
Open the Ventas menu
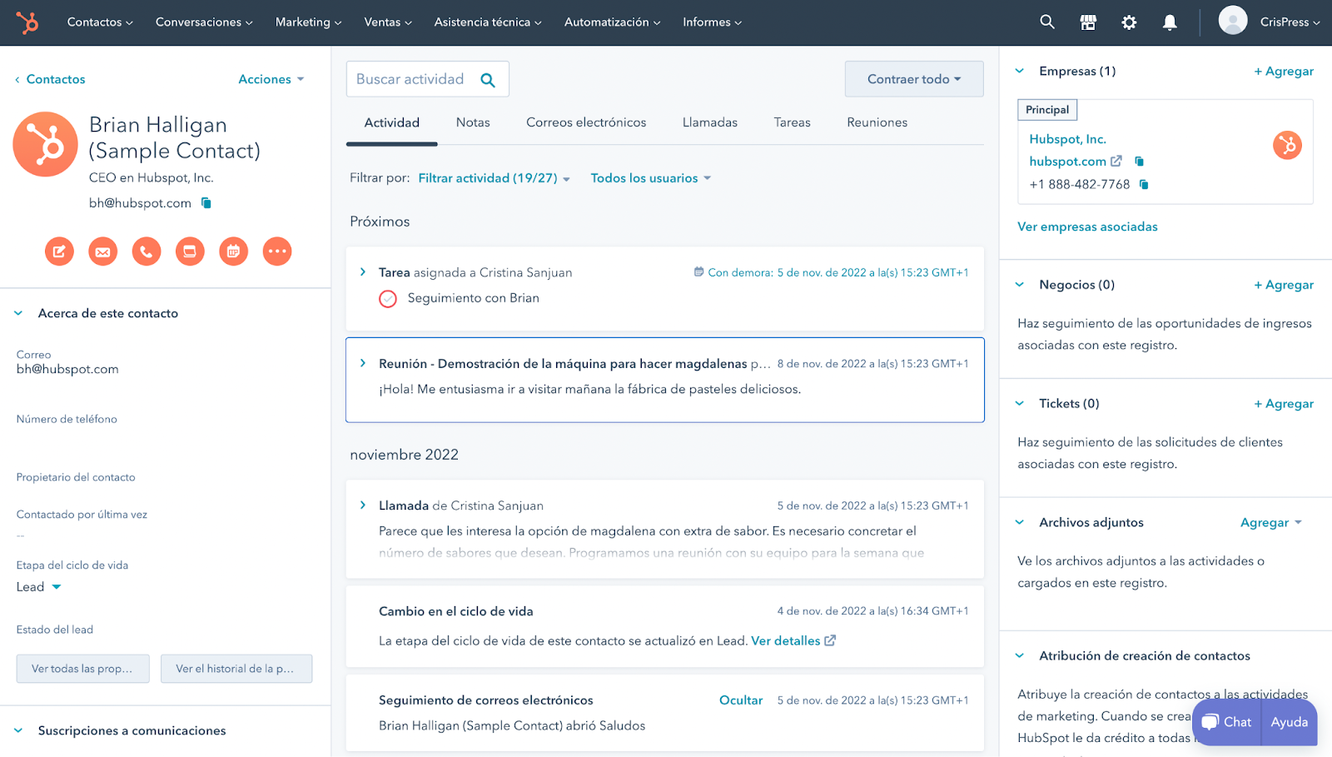pyautogui.click(x=388, y=22)
